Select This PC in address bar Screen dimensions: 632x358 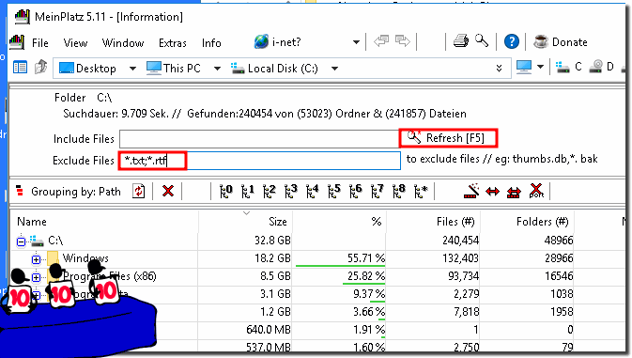click(174, 68)
